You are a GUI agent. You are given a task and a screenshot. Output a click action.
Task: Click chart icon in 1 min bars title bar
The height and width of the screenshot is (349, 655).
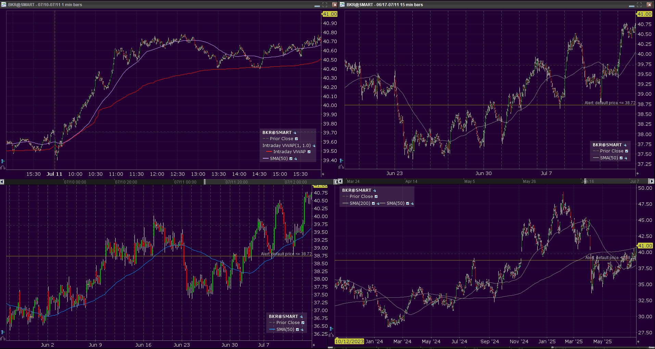point(4,4)
